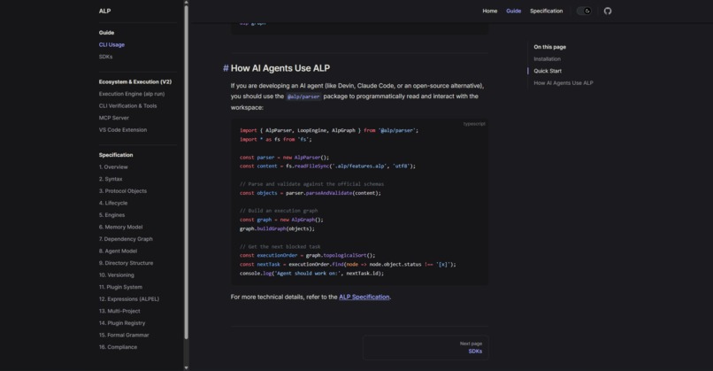Open Execution Engine (alp run) page
The width and height of the screenshot is (713, 371).
point(132,94)
